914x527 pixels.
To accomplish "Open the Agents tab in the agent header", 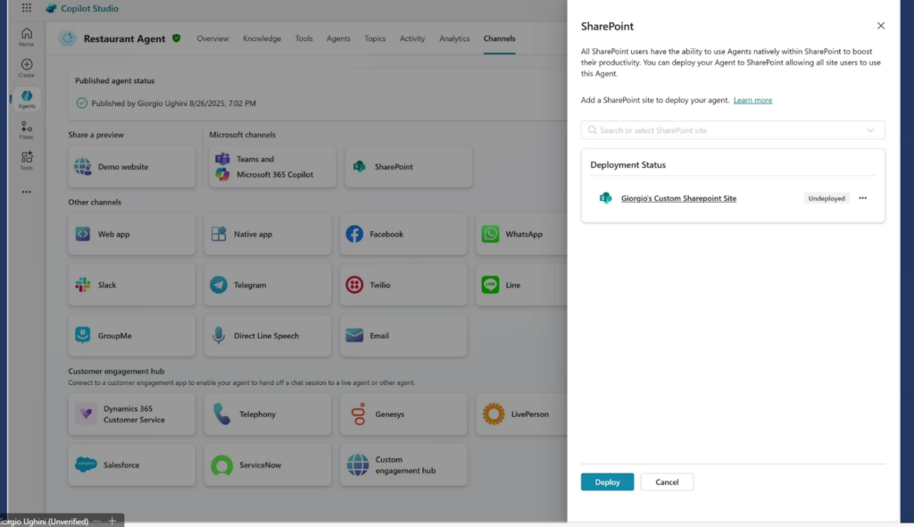I will pyautogui.click(x=338, y=38).
